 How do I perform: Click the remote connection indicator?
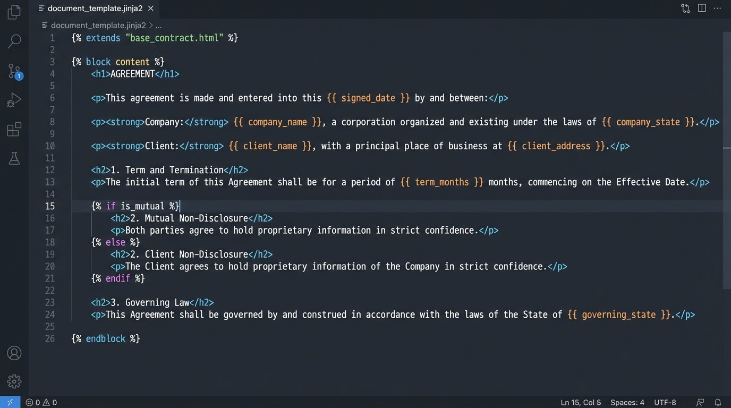(x=9, y=402)
